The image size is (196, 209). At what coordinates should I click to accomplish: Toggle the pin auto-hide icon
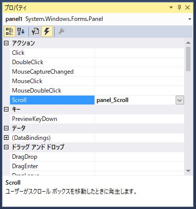(x=179, y=7)
